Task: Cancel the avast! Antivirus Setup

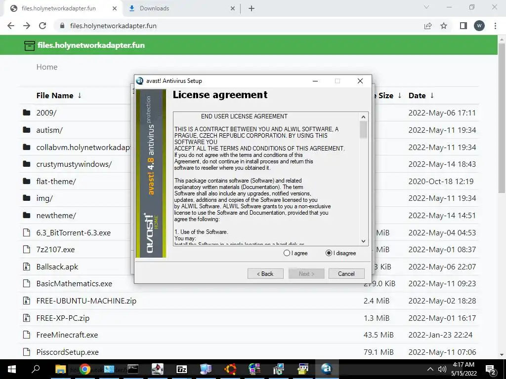Action: tap(346, 273)
